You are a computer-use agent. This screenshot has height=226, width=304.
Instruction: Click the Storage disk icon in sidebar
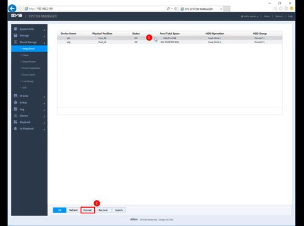tap(16, 35)
